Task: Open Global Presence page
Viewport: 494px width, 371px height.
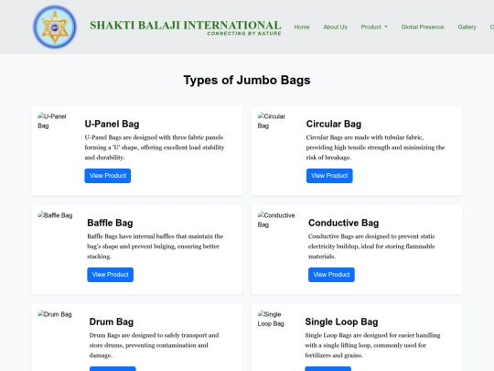Action: click(x=423, y=27)
